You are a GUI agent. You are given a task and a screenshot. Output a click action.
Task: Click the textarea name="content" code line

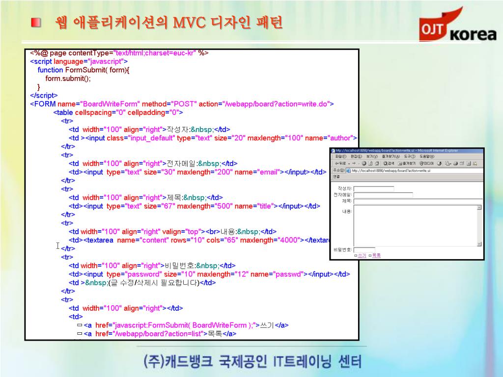pyautogui.click(x=199, y=240)
